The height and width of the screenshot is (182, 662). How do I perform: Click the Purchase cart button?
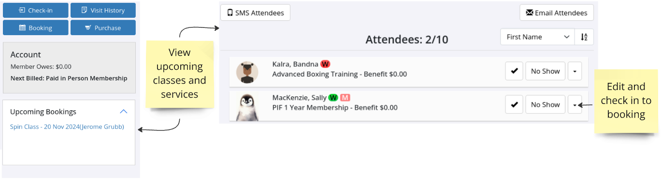103,28
